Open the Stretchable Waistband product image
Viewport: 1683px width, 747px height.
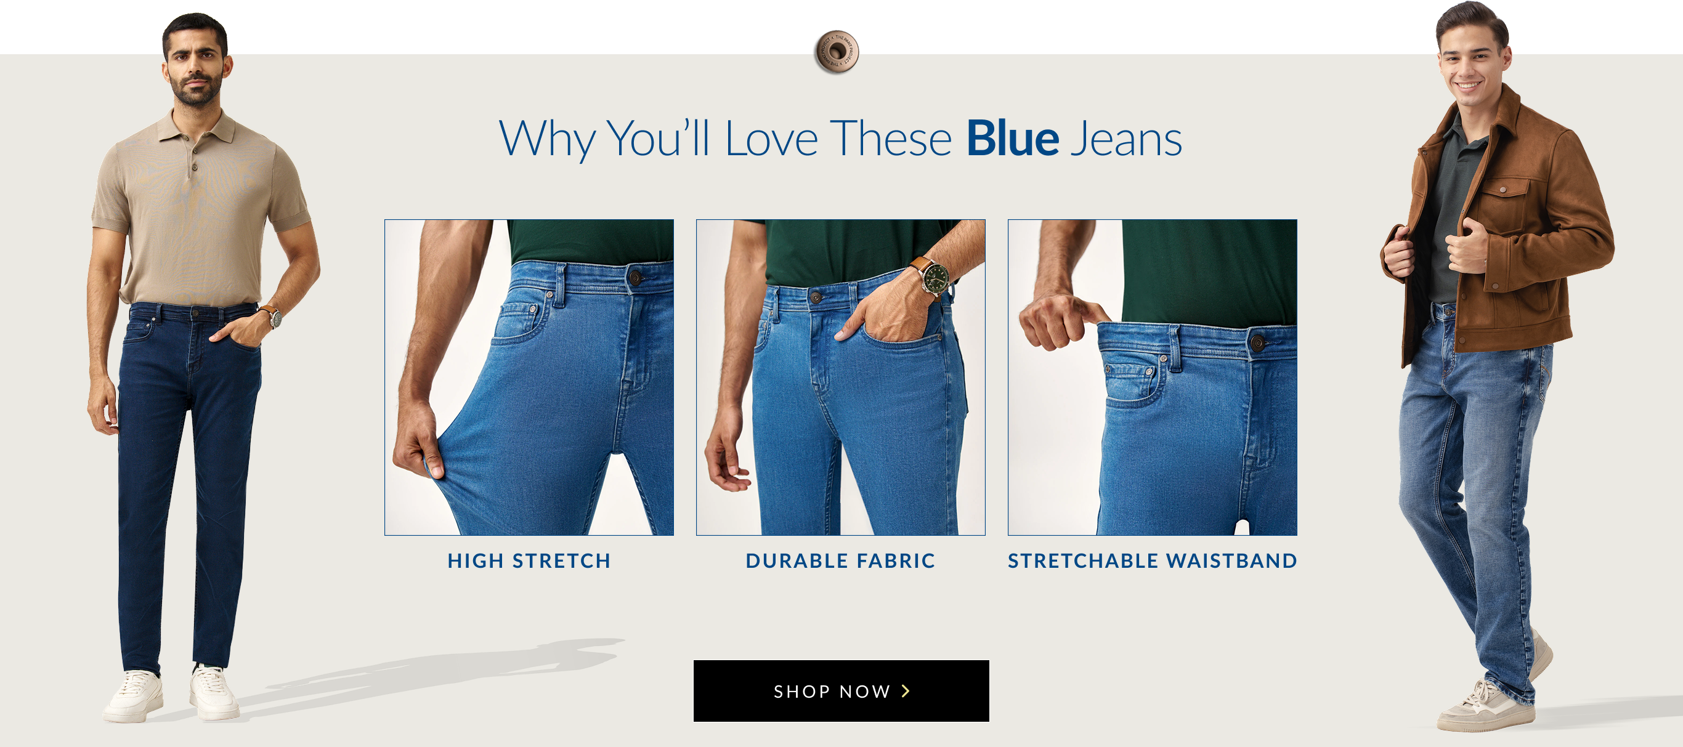(x=1152, y=378)
